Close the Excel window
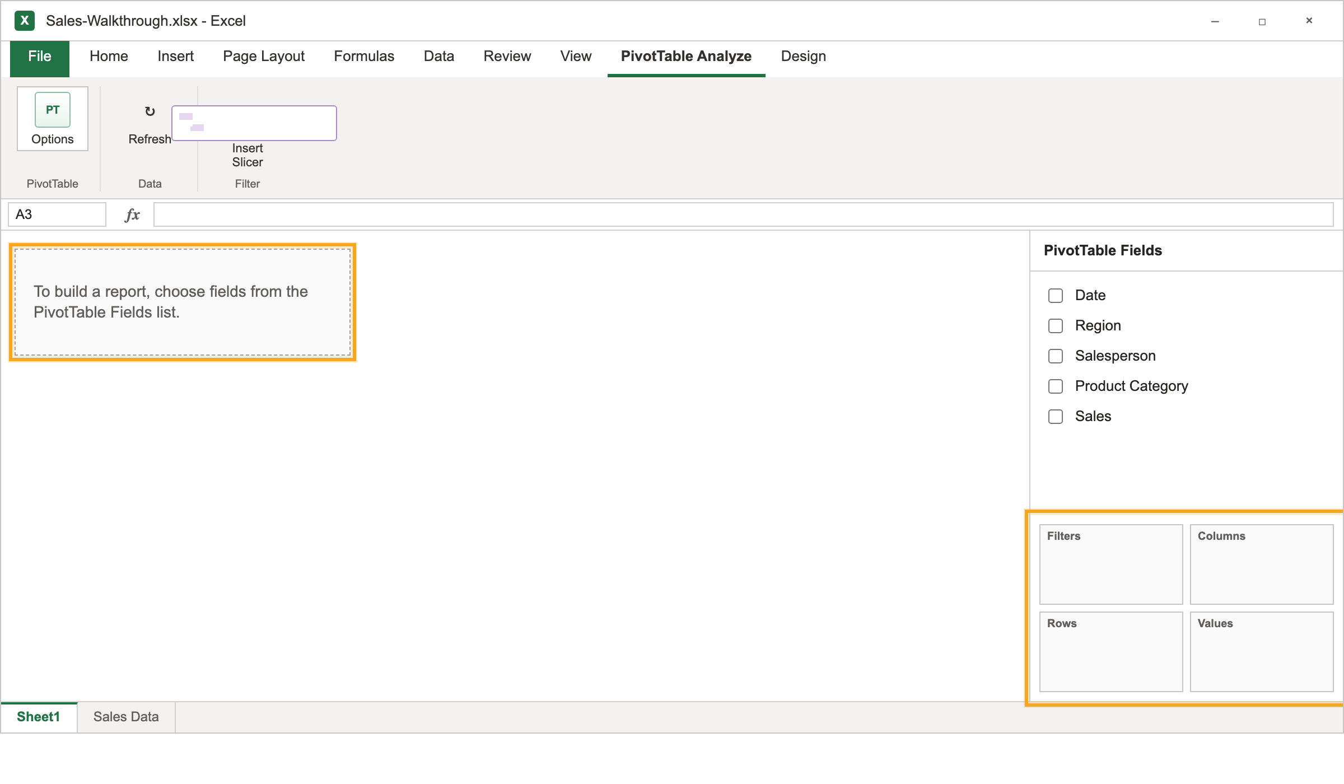This screenshot has width=1344, height=784. click(1309, 21)
